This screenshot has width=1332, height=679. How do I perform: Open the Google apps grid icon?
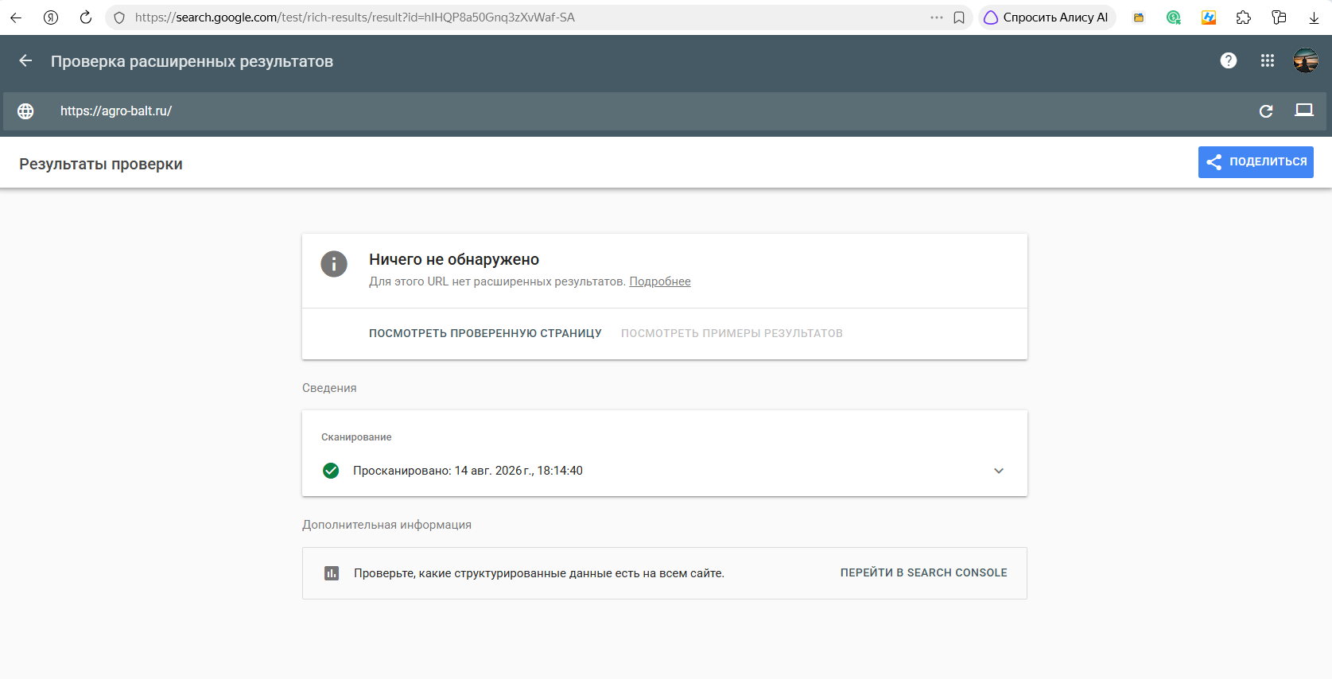(x=1268, y=60)
